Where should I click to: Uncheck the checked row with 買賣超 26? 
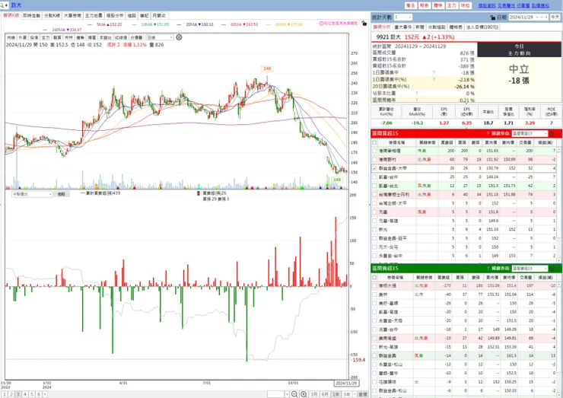[374, 168]
